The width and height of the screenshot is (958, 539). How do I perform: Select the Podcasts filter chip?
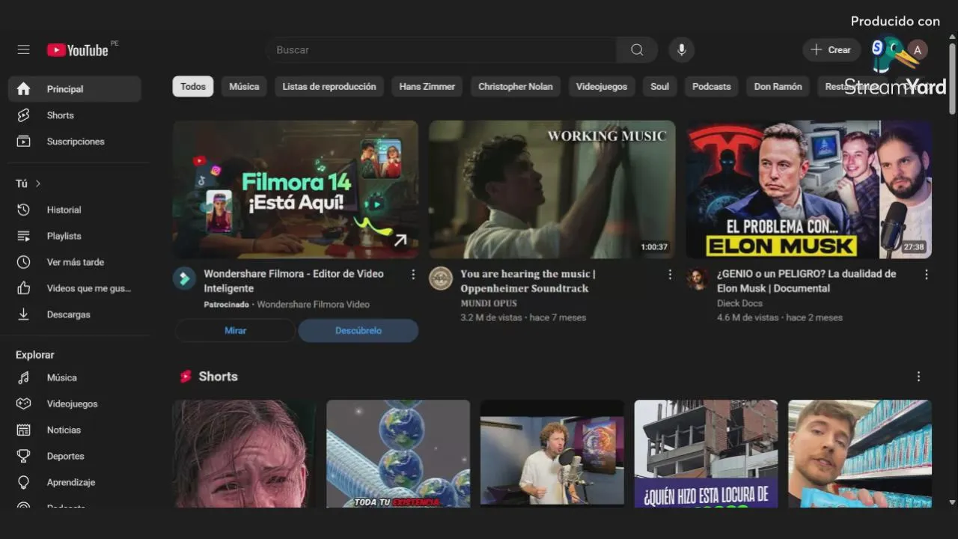click(712, 87)
